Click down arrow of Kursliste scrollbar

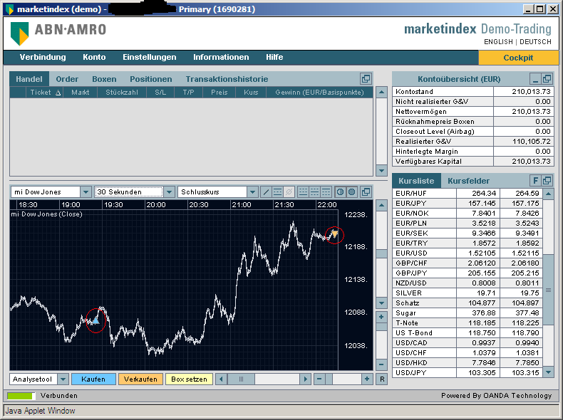click(548, 372)
